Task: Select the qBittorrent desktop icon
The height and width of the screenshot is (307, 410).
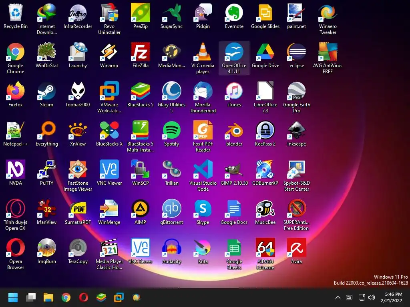Action: pyautogui.click(x=171, y=209)
